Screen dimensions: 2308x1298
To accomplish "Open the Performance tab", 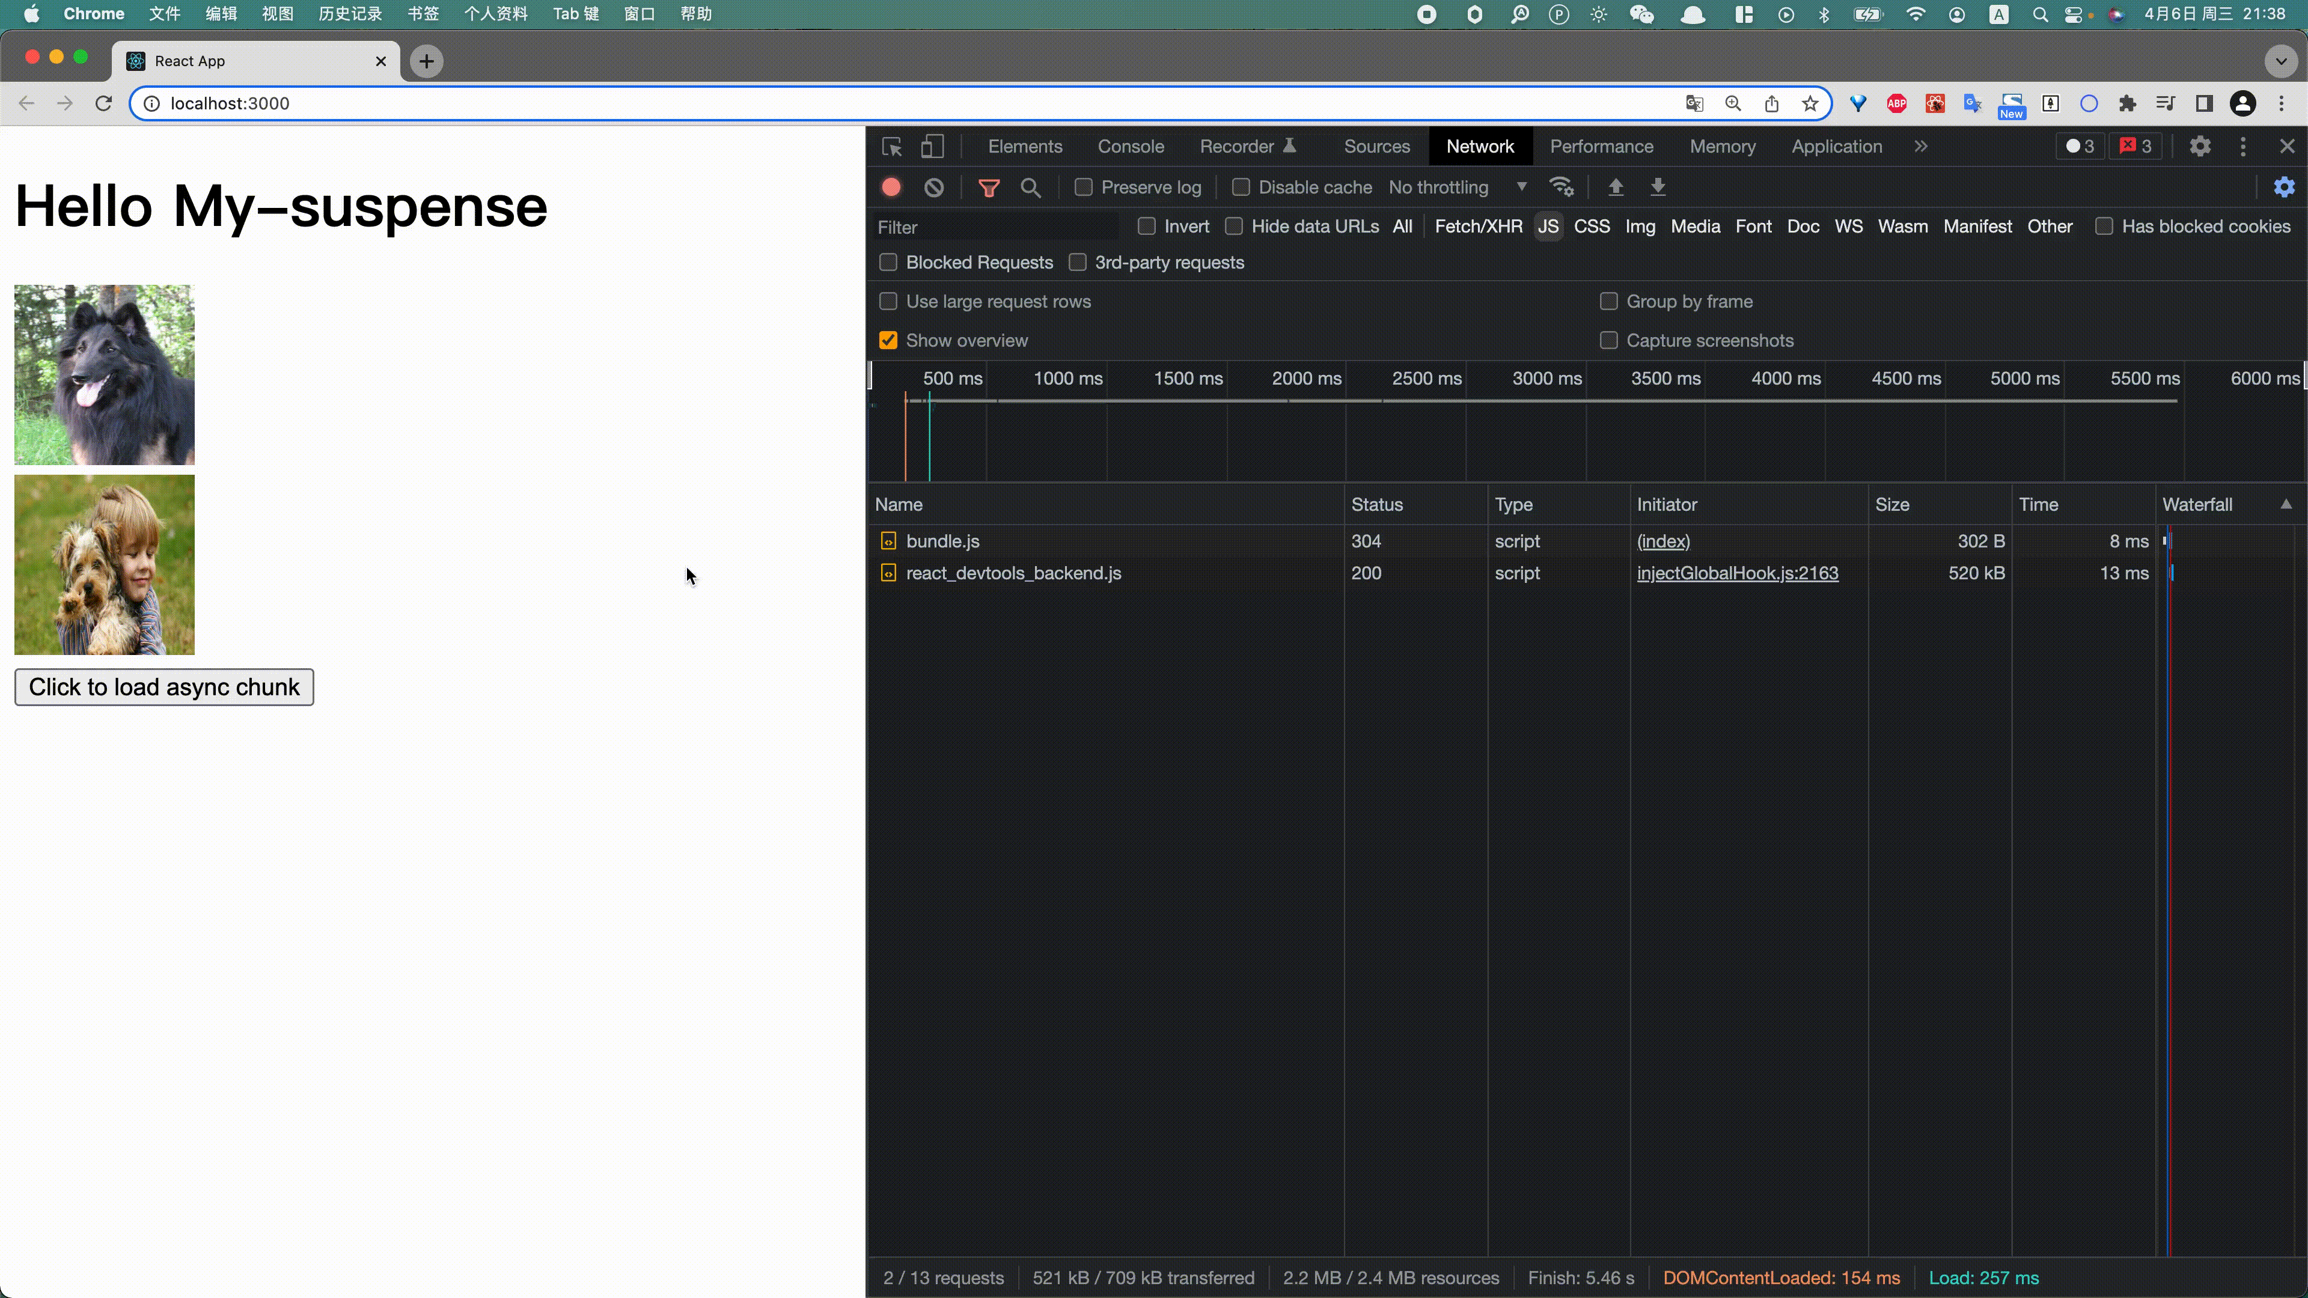I will click(x=1601, y=146).
